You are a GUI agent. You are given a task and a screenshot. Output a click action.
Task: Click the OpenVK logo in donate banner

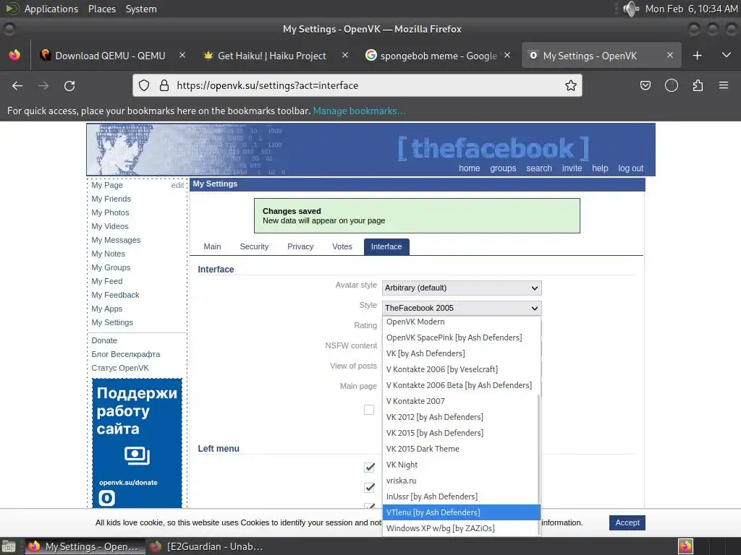pyautogui.click(x=107, y=498)
